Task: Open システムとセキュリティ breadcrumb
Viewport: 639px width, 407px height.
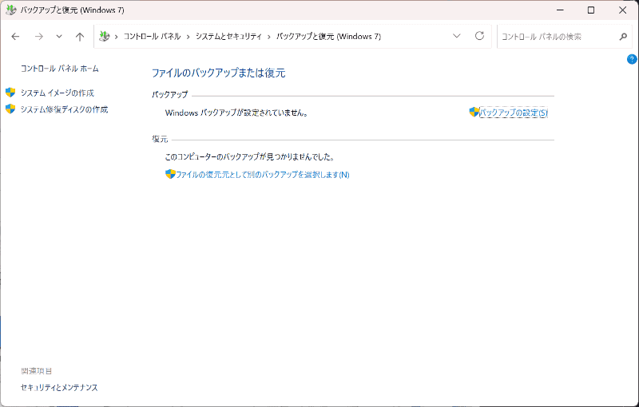Action: [x=228, y=37]
